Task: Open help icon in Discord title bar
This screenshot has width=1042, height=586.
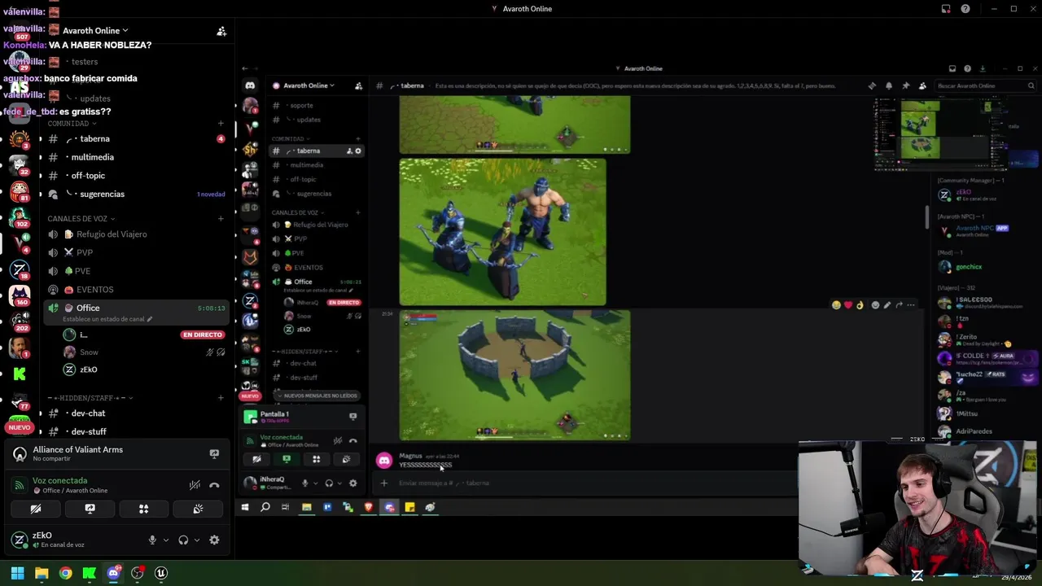Action: tap(965, 9)
